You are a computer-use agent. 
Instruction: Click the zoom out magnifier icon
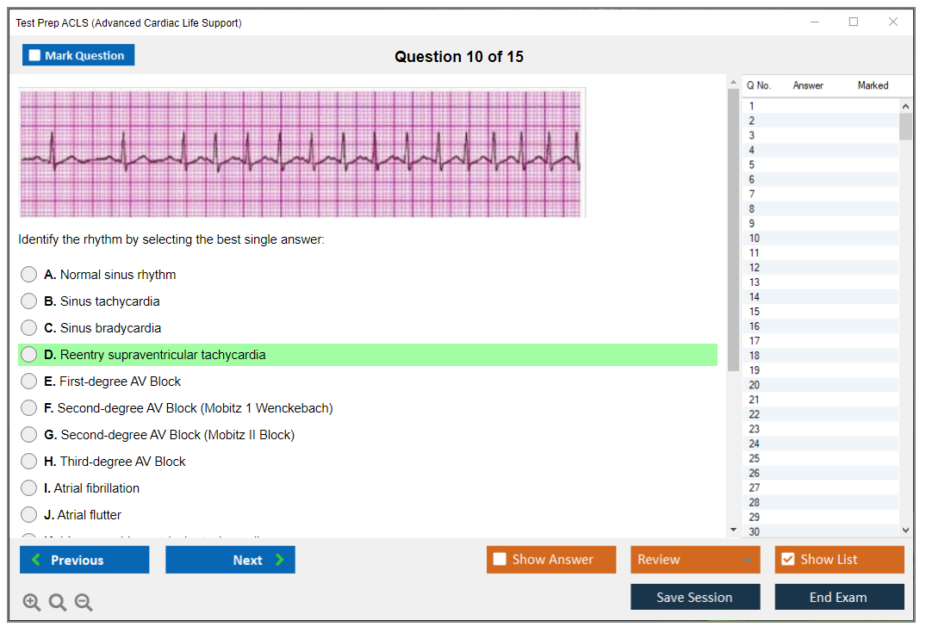coord(84,603)
